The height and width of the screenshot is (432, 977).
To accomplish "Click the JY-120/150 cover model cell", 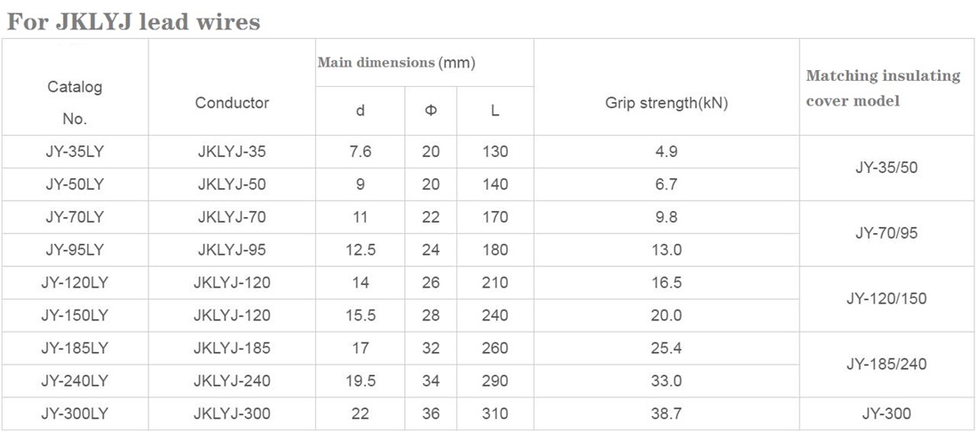I will (x=886, y=299).
